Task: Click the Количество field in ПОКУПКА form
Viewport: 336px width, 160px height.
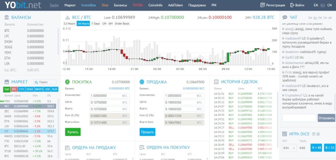Action: (110, 96)
